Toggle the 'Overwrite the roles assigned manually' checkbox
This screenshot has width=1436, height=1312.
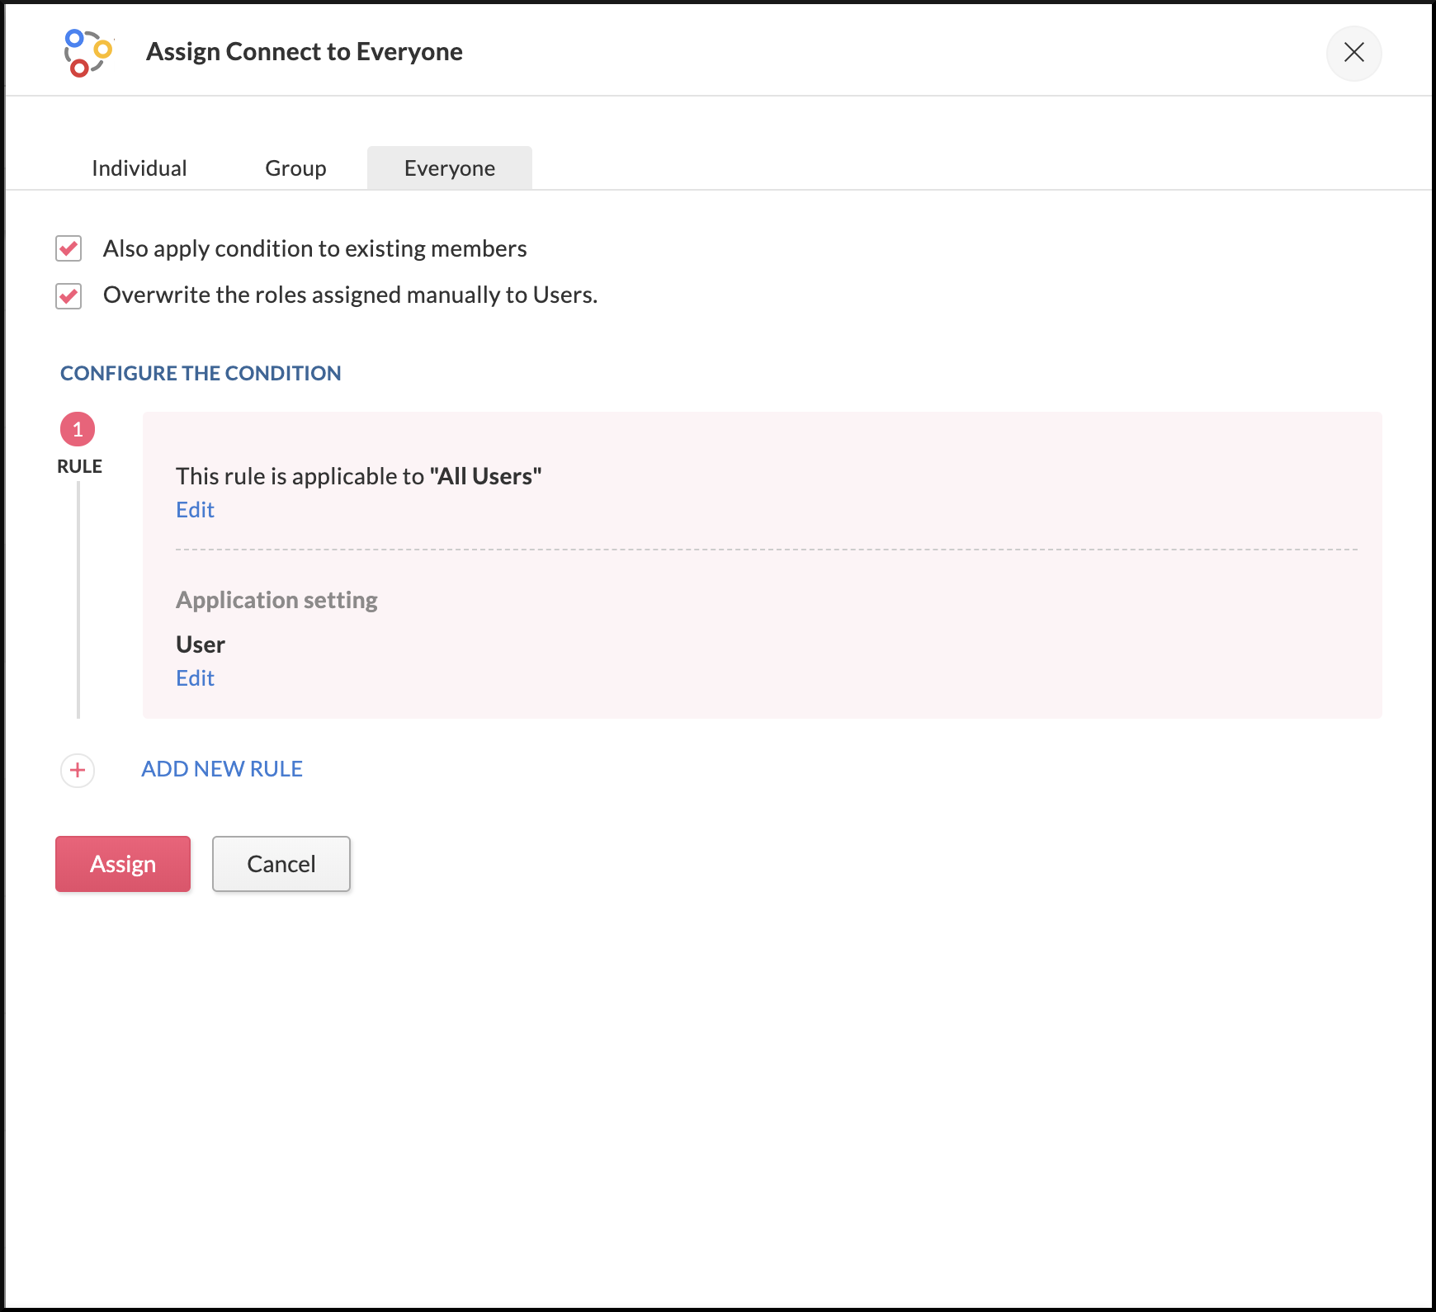[68, 295]
